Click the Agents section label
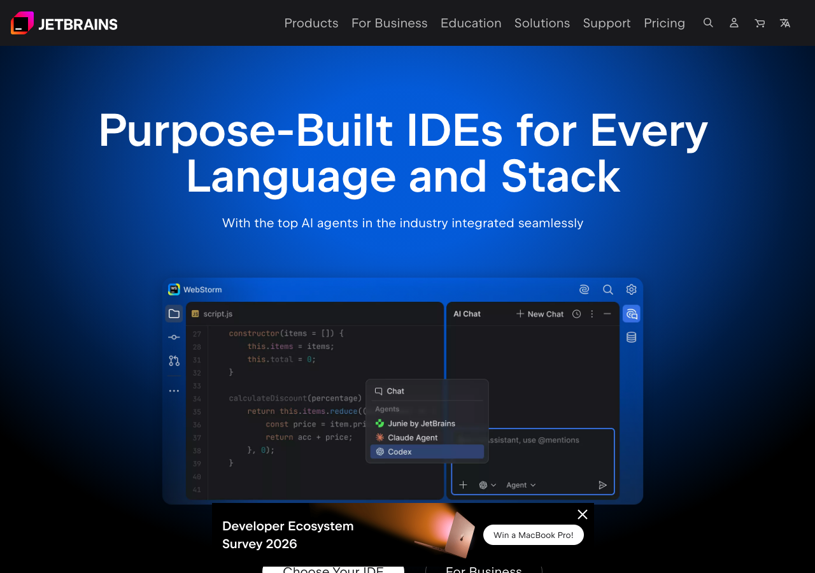The width and height of the screenshot is (815, 573). 387,409
